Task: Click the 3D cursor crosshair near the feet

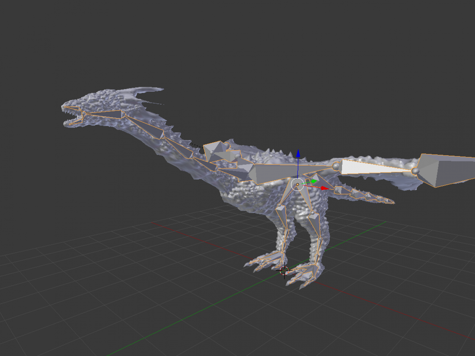Action: [x=284, y=271]
